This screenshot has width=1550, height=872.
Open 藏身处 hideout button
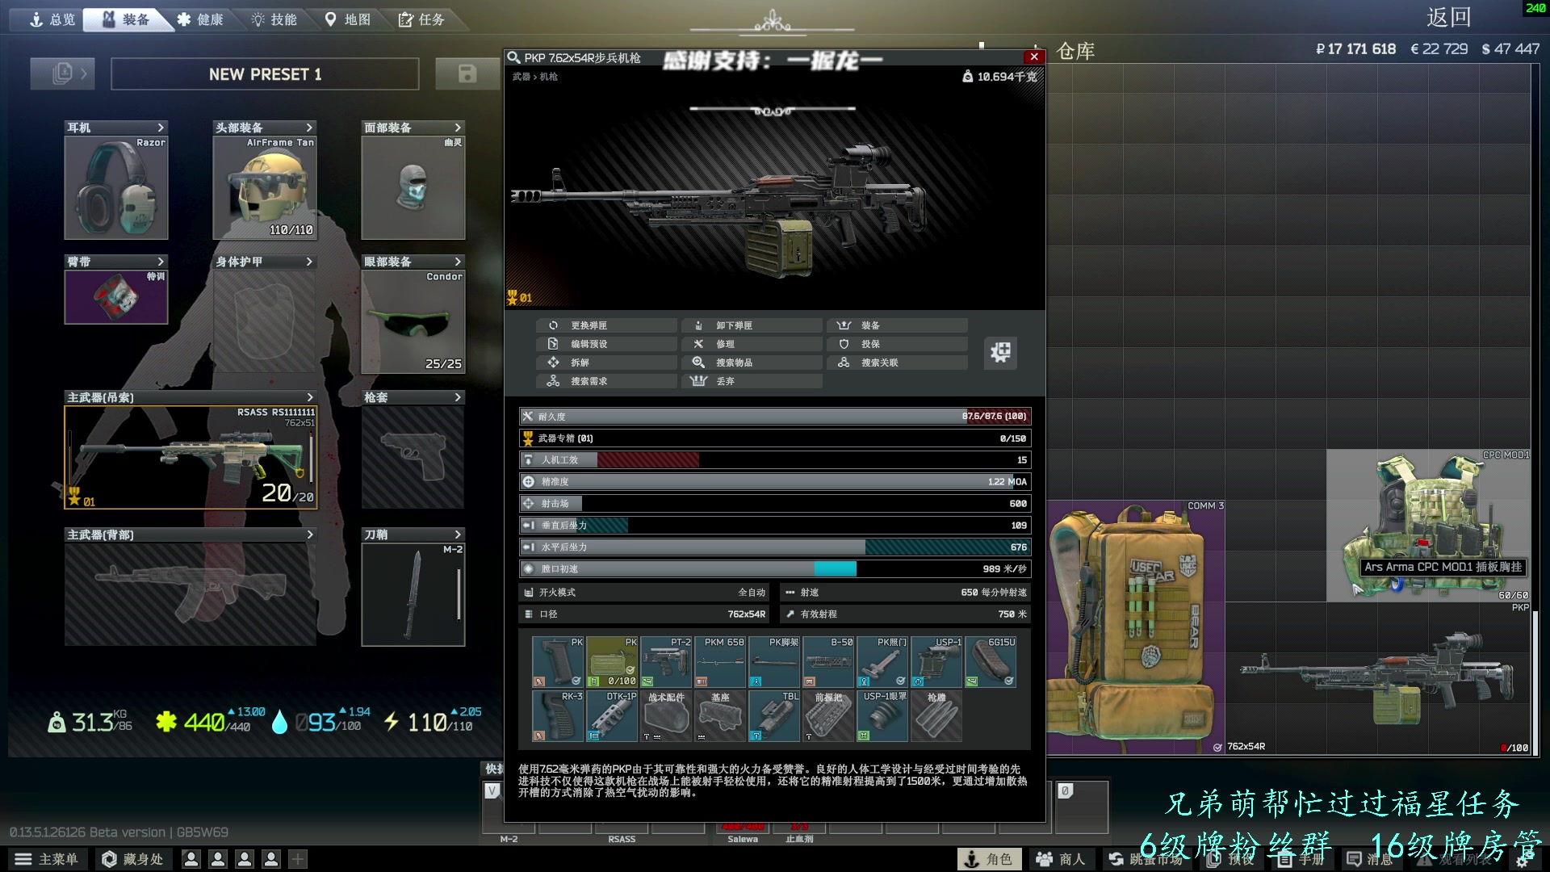click(x=133, y=859)
